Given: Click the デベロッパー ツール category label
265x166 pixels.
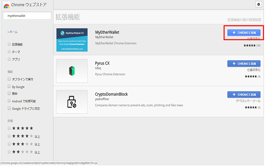Looking at the screenshot, I should 248,101.
